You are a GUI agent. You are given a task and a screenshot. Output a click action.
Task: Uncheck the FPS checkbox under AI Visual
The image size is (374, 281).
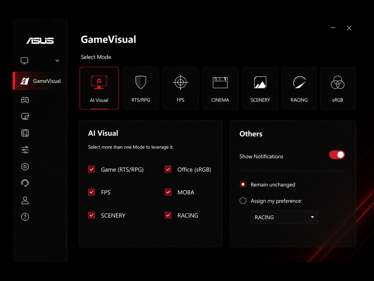tap(91, 192)
